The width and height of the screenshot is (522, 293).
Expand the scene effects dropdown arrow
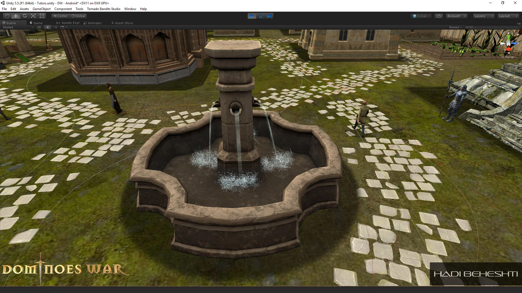tap(67, 27)
